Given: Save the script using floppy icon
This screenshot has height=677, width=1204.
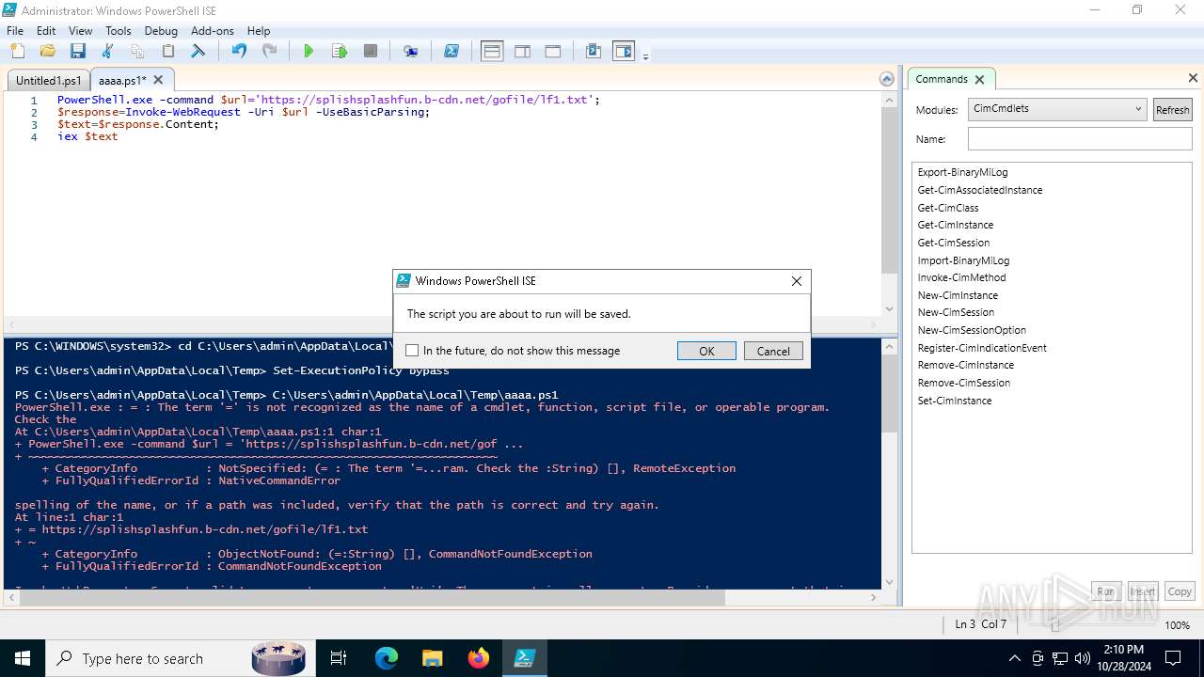Looking at the screenshot, I should pyautogui.click(x=78, y=52).
